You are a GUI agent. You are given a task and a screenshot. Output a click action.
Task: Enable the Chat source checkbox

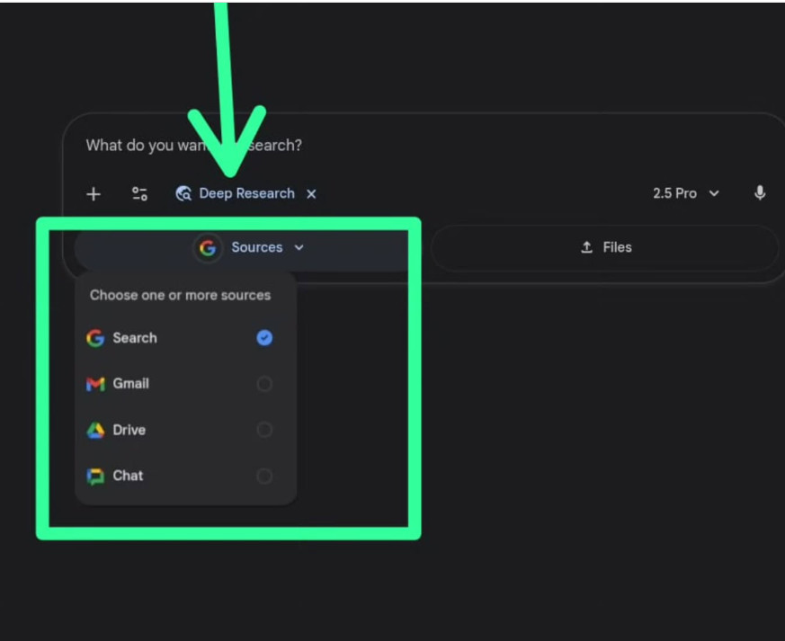click(264, 476)
